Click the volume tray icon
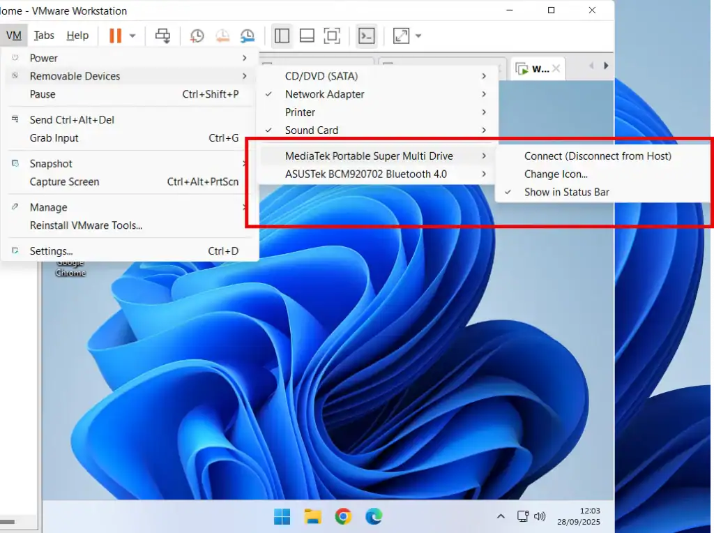Viewport: 714px width, 533px height. tap(539, 516)
